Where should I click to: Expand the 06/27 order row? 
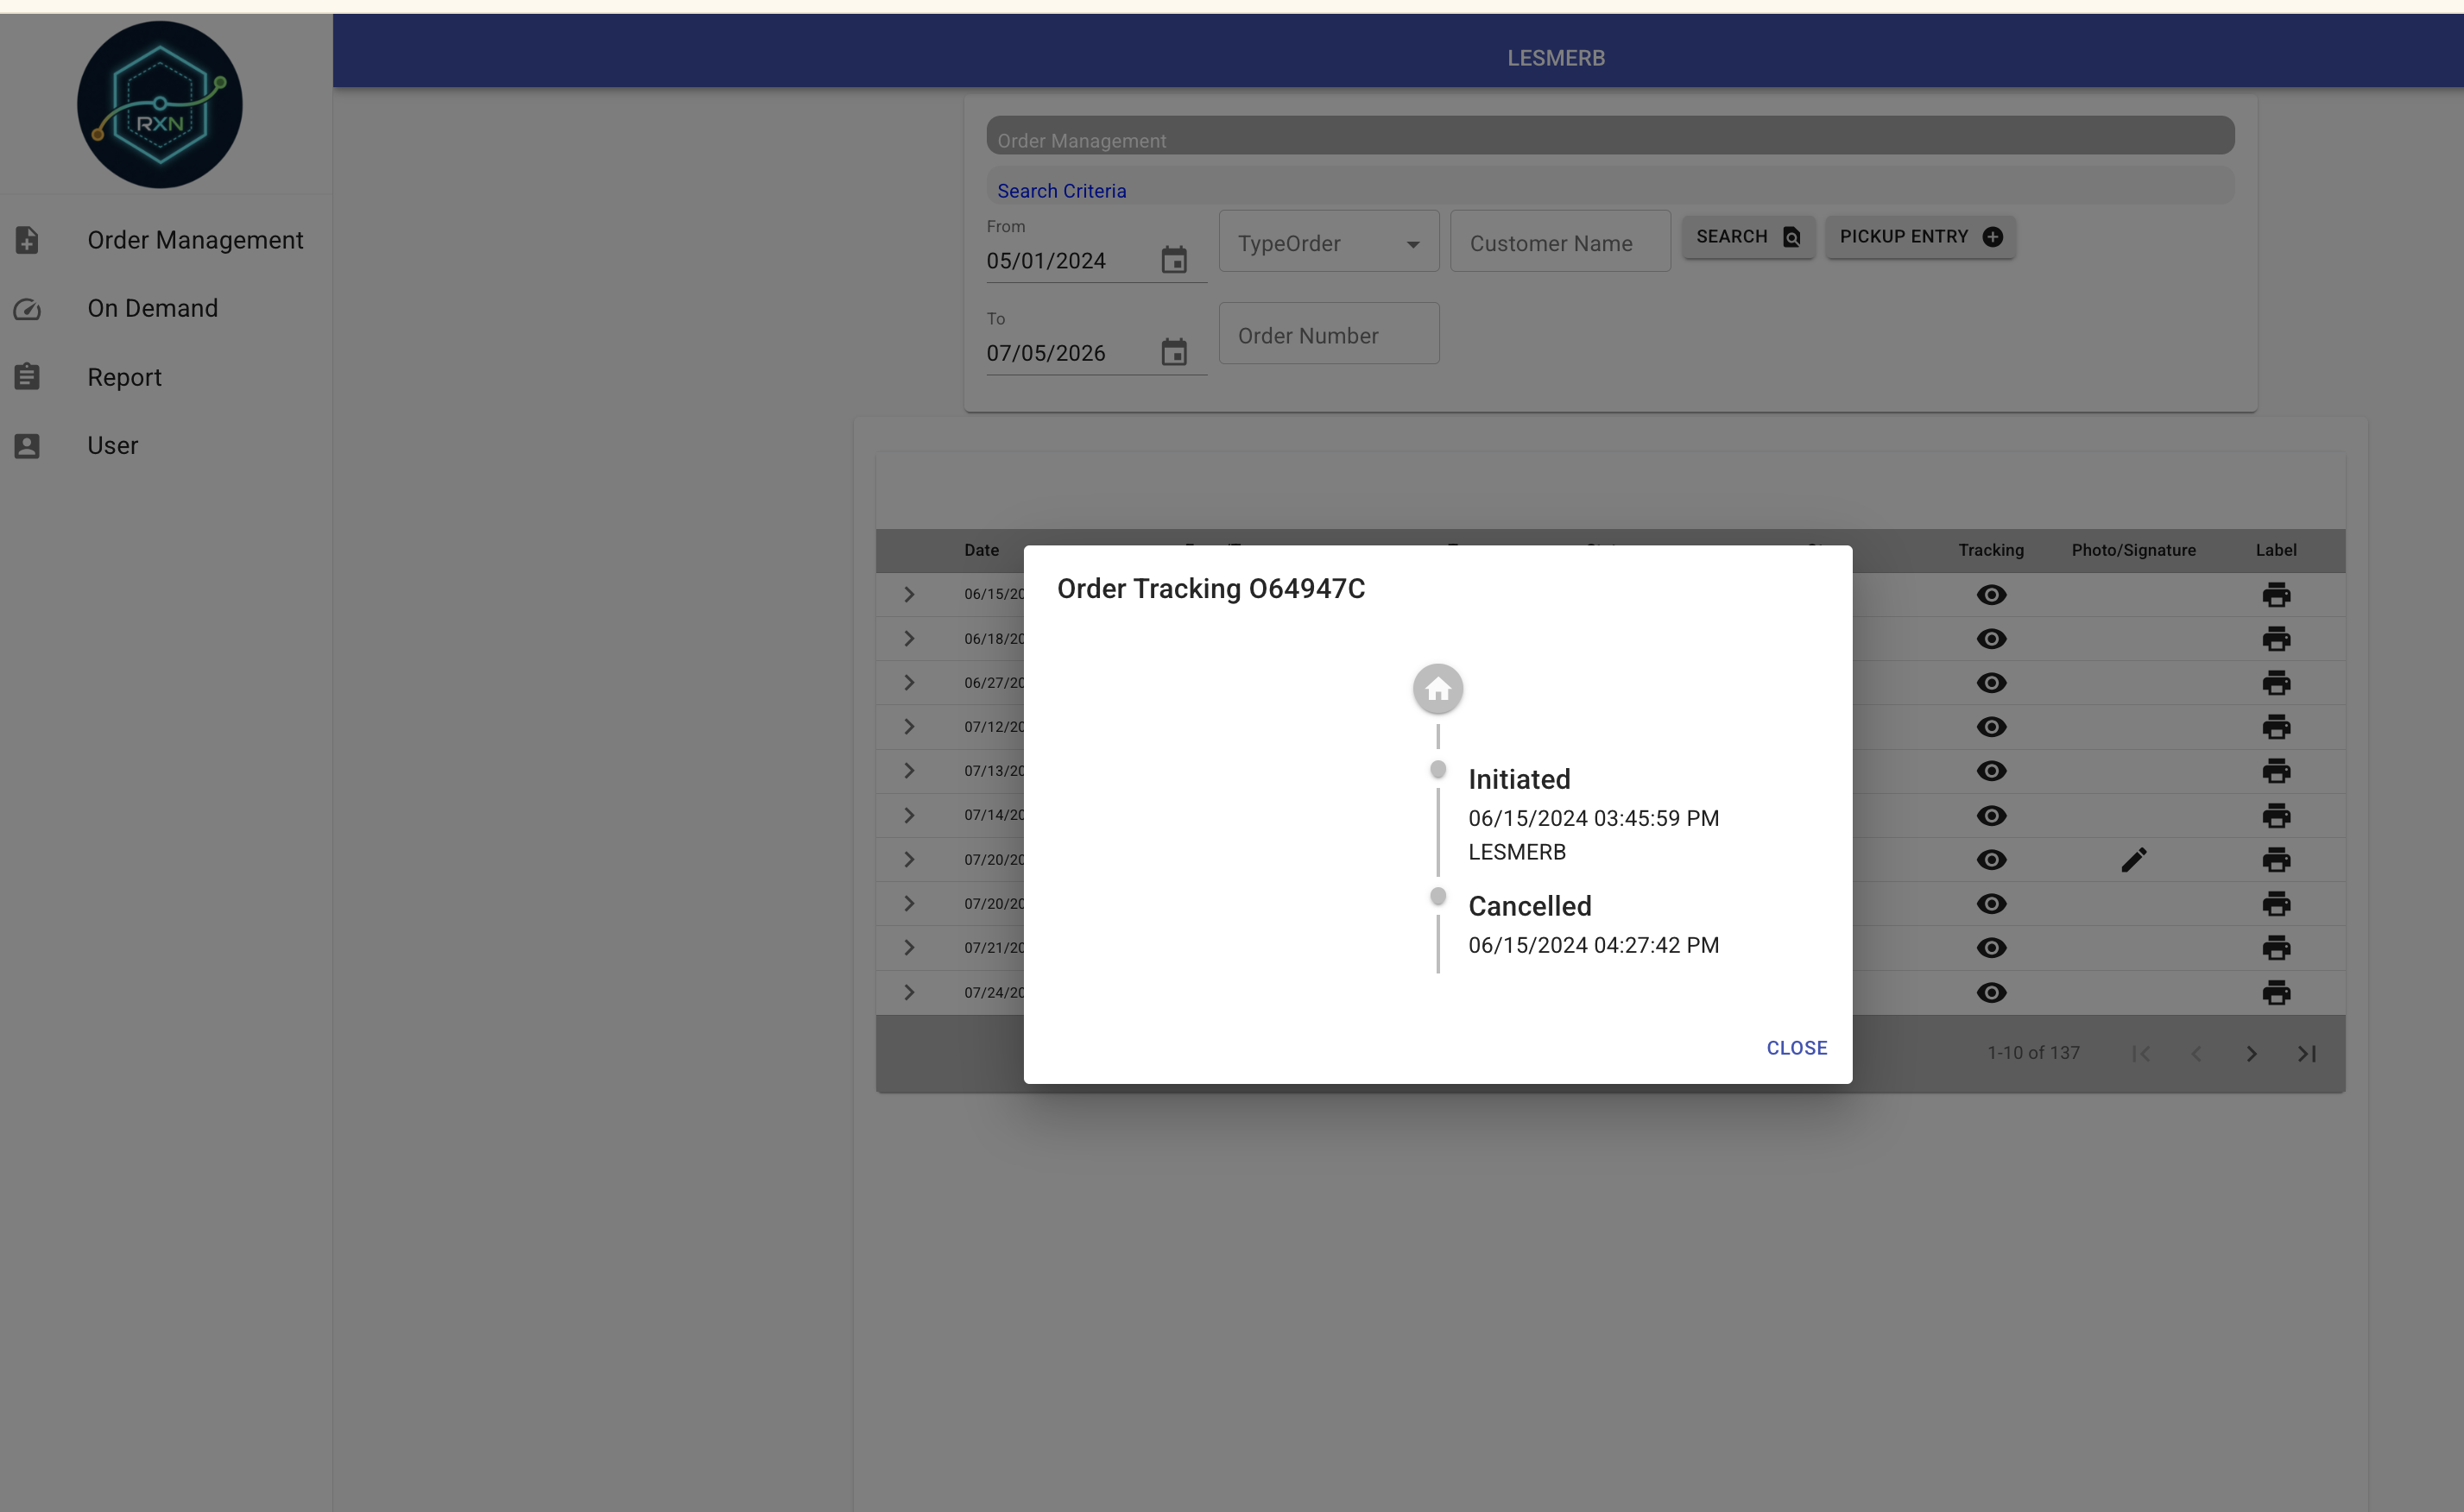908,682
